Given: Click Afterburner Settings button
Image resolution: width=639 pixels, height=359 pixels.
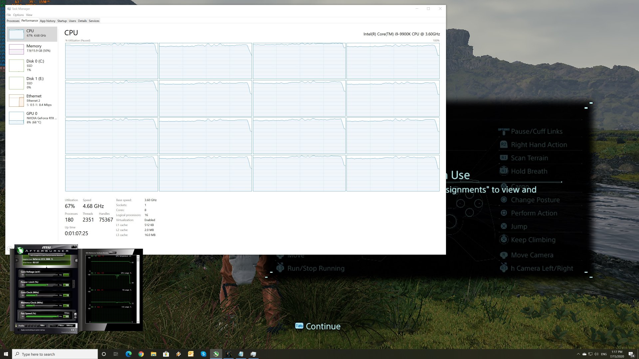Looking at the screenshot, I should tap(70, 325).
